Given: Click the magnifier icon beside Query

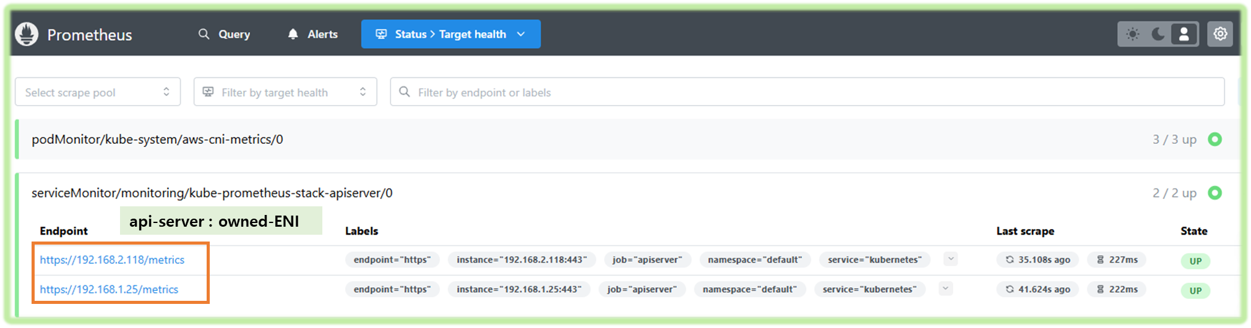Looking at the screenshot, I should [204, 34].
